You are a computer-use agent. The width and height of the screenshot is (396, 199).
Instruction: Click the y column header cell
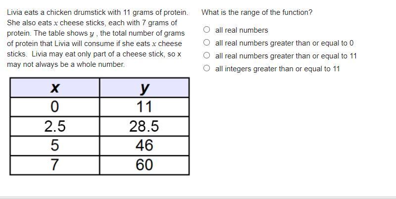click(144, 88)
